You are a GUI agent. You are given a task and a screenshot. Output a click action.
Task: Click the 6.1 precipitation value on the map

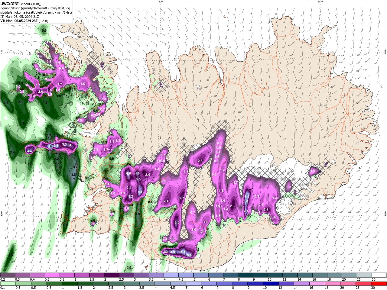coord(246,197)
